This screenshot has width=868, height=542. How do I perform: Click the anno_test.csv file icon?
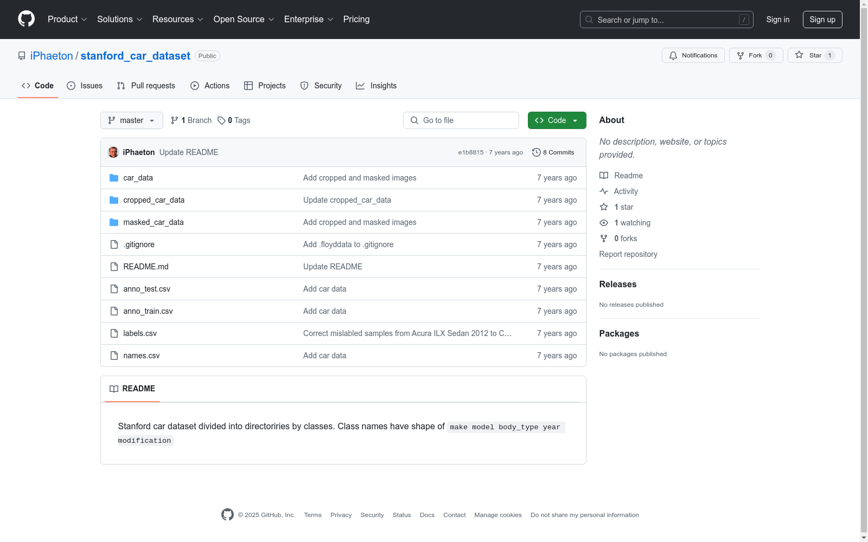click(x=114, y=289)
